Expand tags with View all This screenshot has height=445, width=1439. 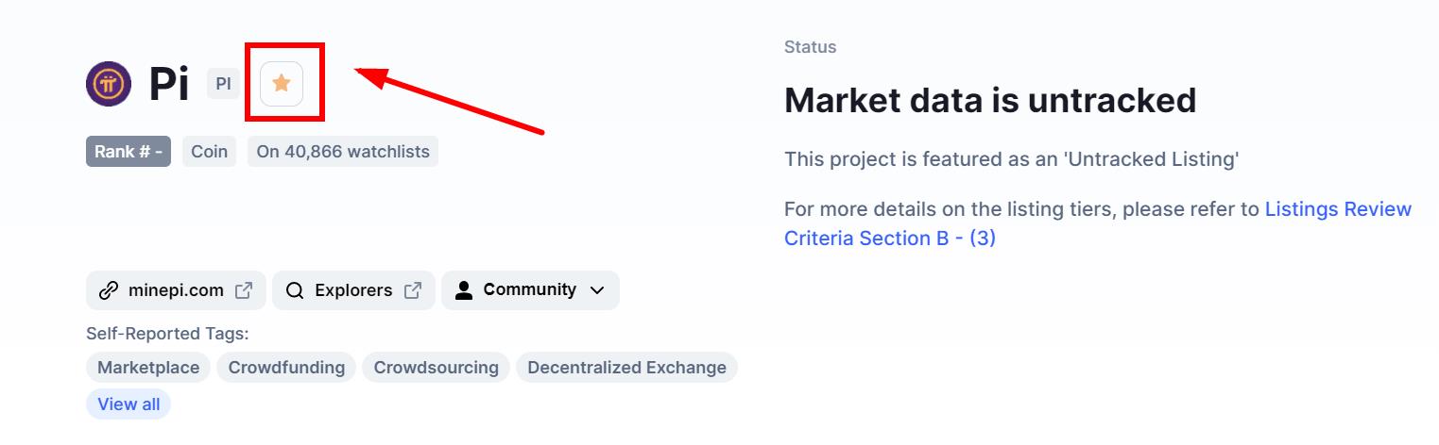[128, 404]
